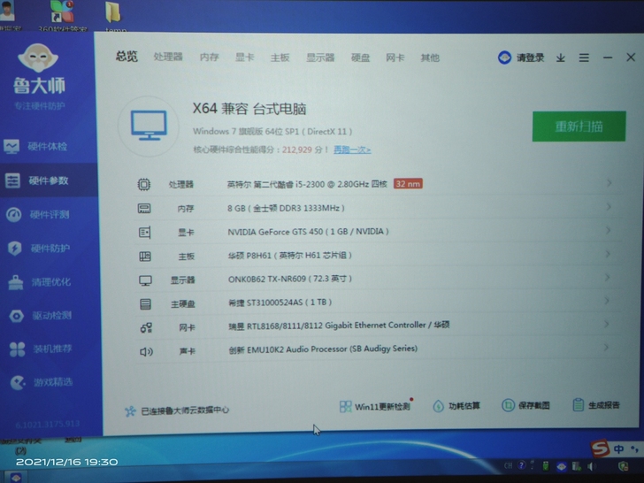Switch to the 其他 tab
644x483 pixels.
tap(430, 57)
